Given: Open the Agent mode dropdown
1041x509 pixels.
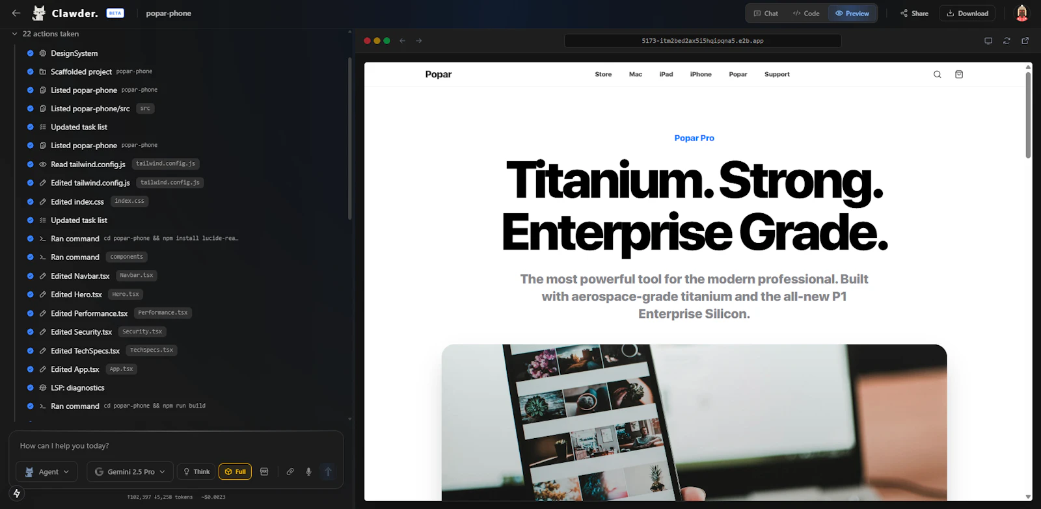Looking at the screenshot, I should point(47,471).
